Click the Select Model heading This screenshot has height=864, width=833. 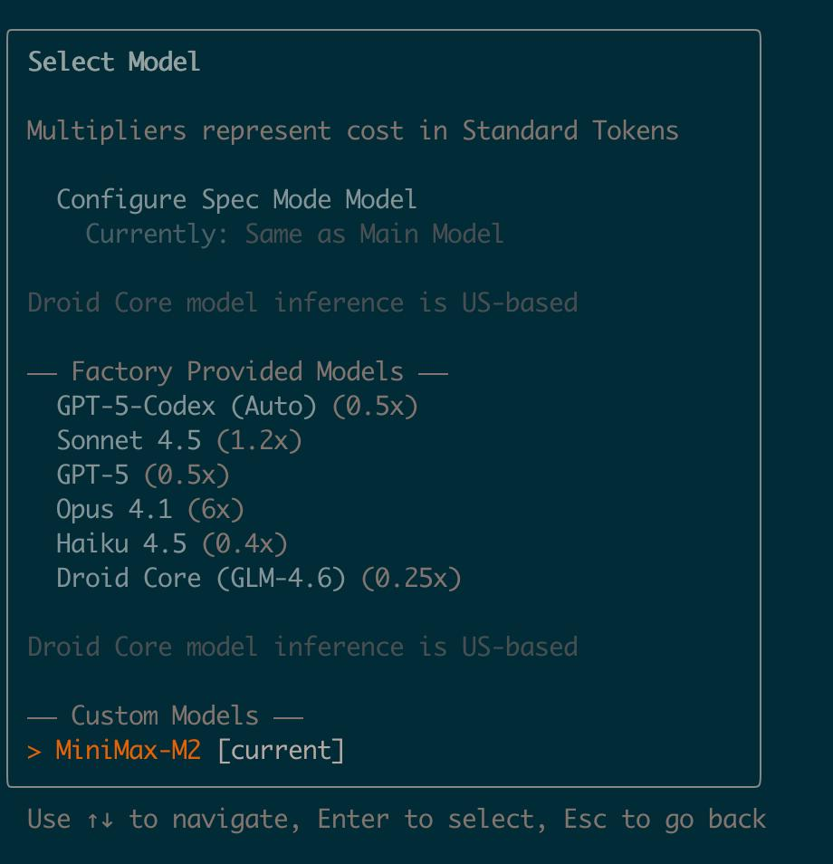coord(113,62)
